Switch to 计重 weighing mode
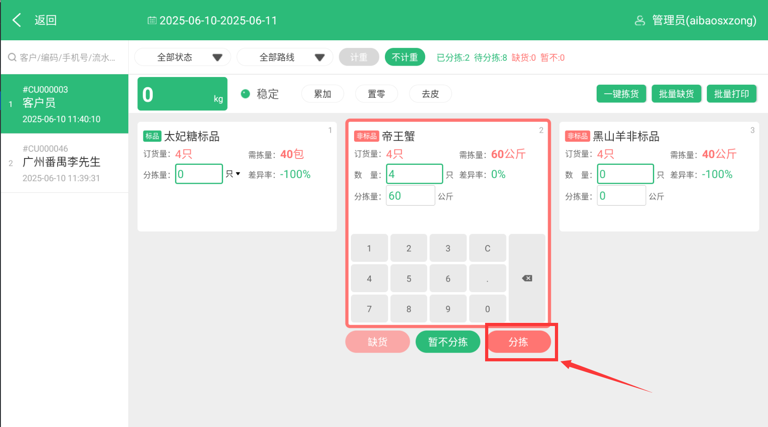 click(x=359, y=57)
